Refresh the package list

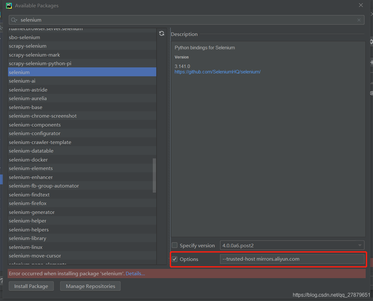tap(162, 33)
